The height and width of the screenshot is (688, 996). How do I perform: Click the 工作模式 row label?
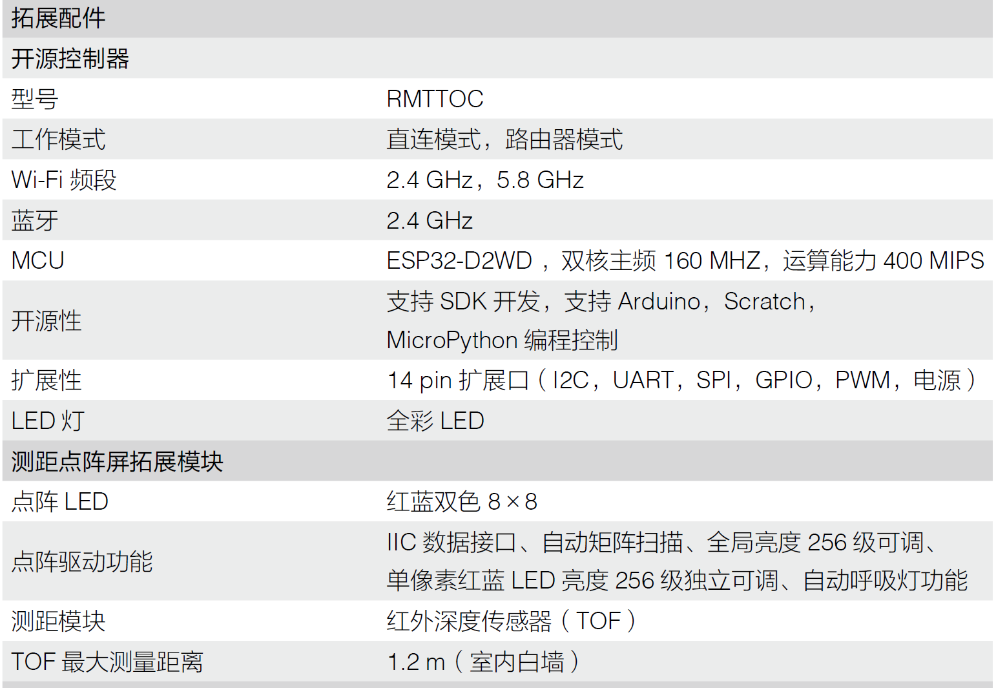point(58,140)
